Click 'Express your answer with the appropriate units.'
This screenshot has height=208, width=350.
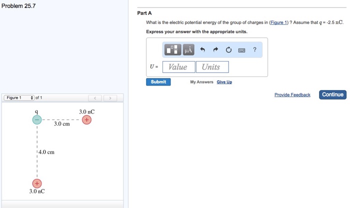(x=196, y=31)
